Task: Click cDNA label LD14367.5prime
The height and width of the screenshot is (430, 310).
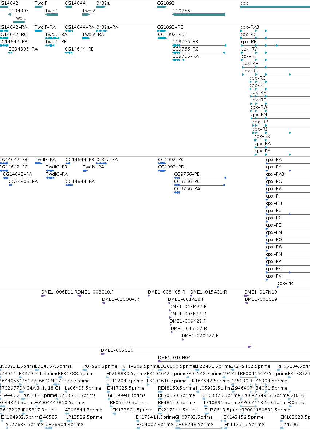Action: (53, 366)
